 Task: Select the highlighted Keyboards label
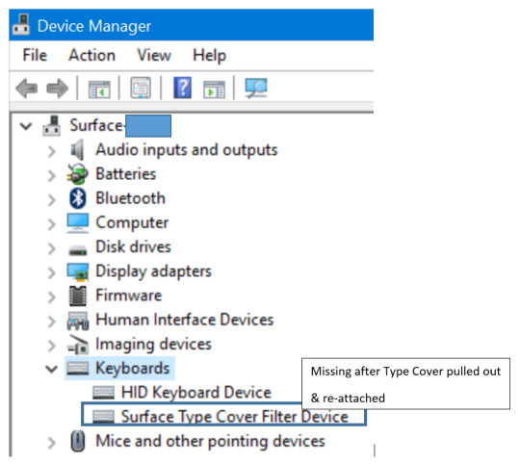[x=132, y=369]
